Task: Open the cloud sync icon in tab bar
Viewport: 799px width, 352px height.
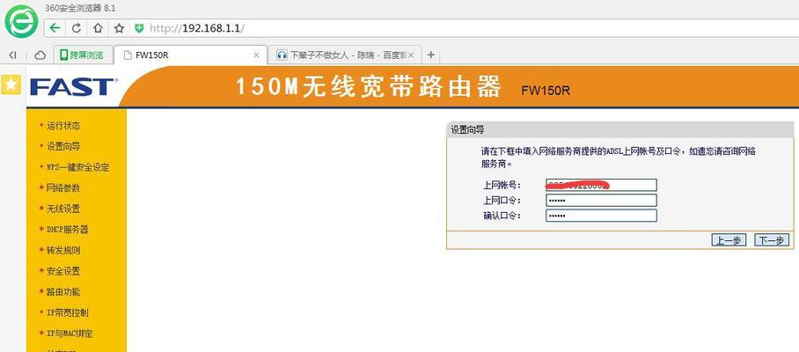Action: [x=40, y=55]
